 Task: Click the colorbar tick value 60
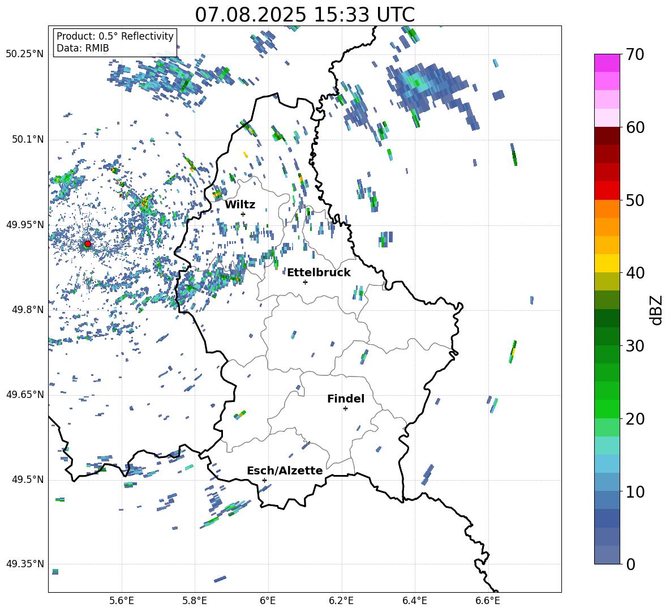click(x=635, y=127)
